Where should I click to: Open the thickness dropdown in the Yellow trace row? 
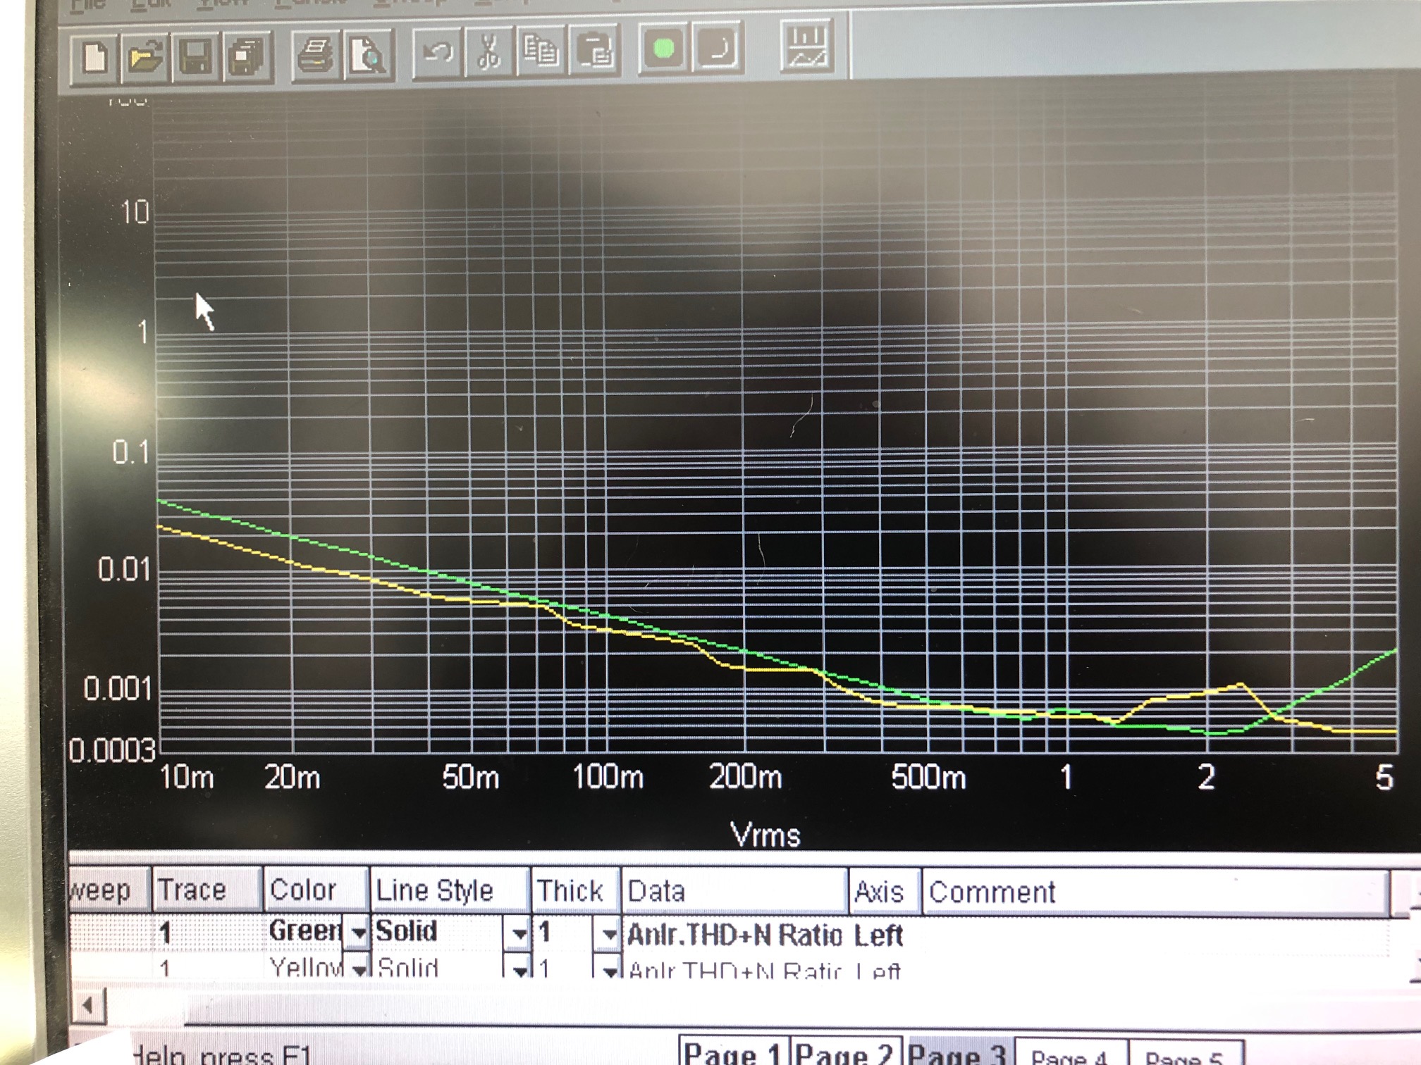tap(609, 969)
